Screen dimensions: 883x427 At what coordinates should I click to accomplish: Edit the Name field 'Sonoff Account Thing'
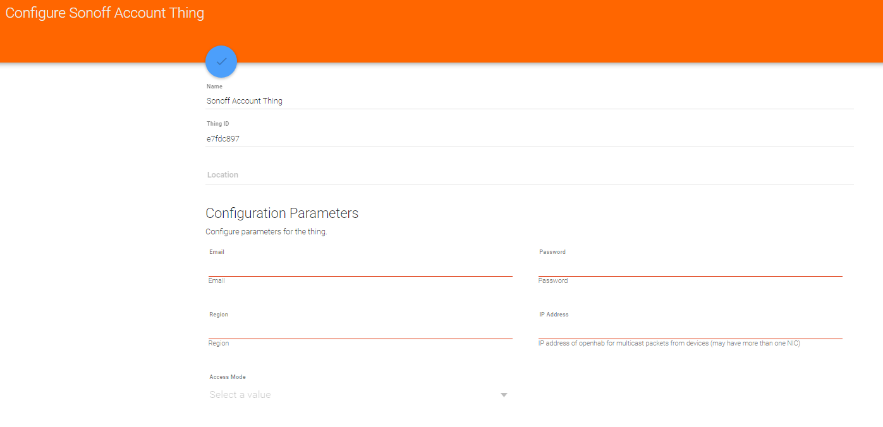coord(530,101)
